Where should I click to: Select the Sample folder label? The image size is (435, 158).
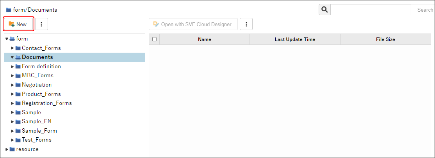(31, 112)
